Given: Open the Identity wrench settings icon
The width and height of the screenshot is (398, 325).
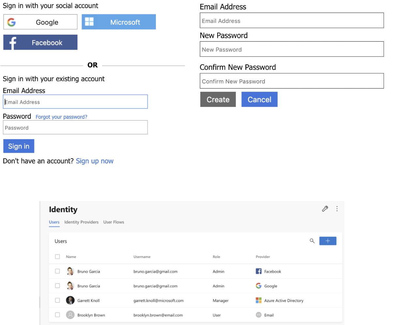Looking at the screenshot, I should pyautogui.click(x=325, y=209).
